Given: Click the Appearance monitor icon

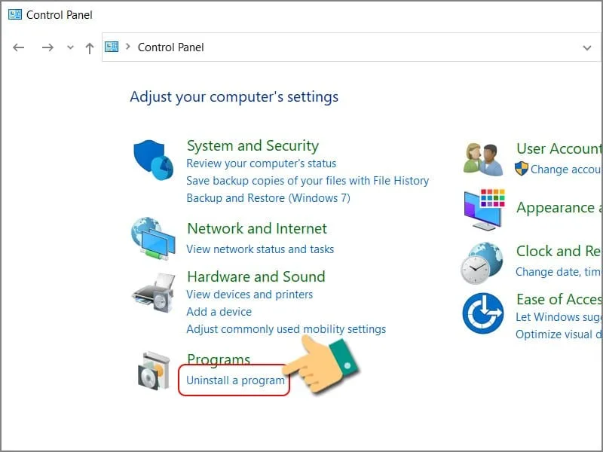Looking at the screenshot, I should (x=482, y=208).
